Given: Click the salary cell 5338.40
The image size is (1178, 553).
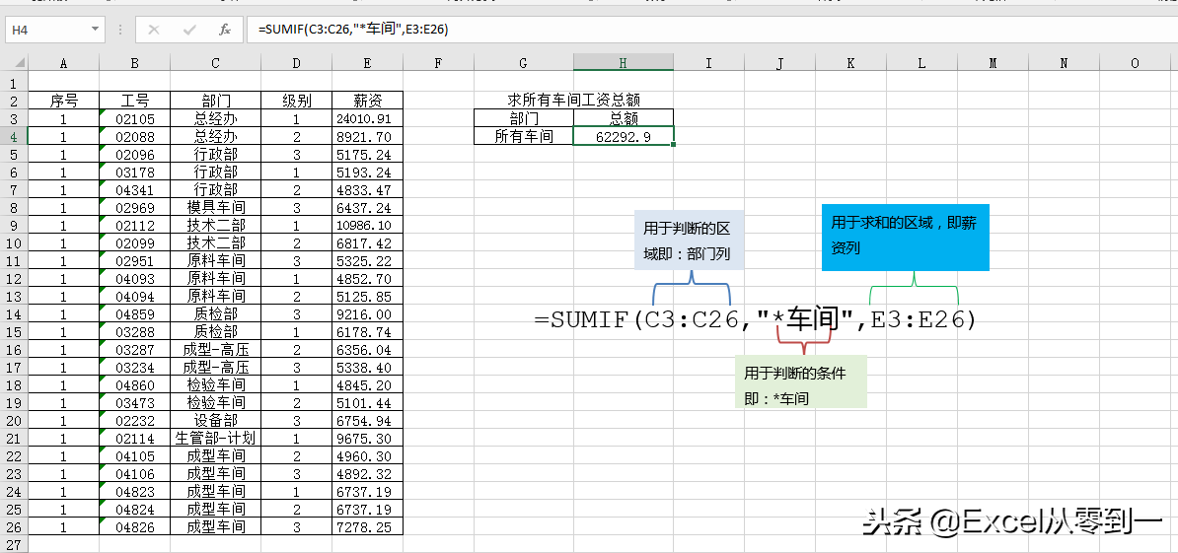Looking at the screenshot, I should (367, 367).
